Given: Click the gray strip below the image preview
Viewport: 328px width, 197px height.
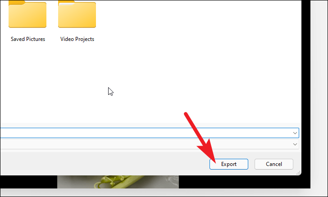Looking at the screenshot, I should tap(155, 192).
